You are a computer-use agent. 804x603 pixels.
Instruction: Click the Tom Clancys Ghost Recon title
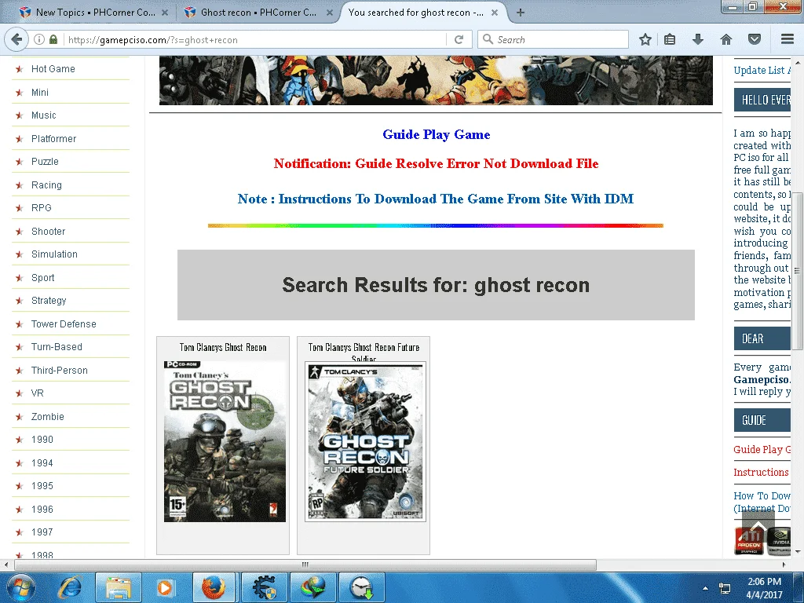[x=223, y=348]
